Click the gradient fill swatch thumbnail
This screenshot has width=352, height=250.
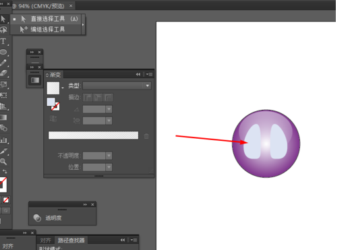tap(53, 88)
